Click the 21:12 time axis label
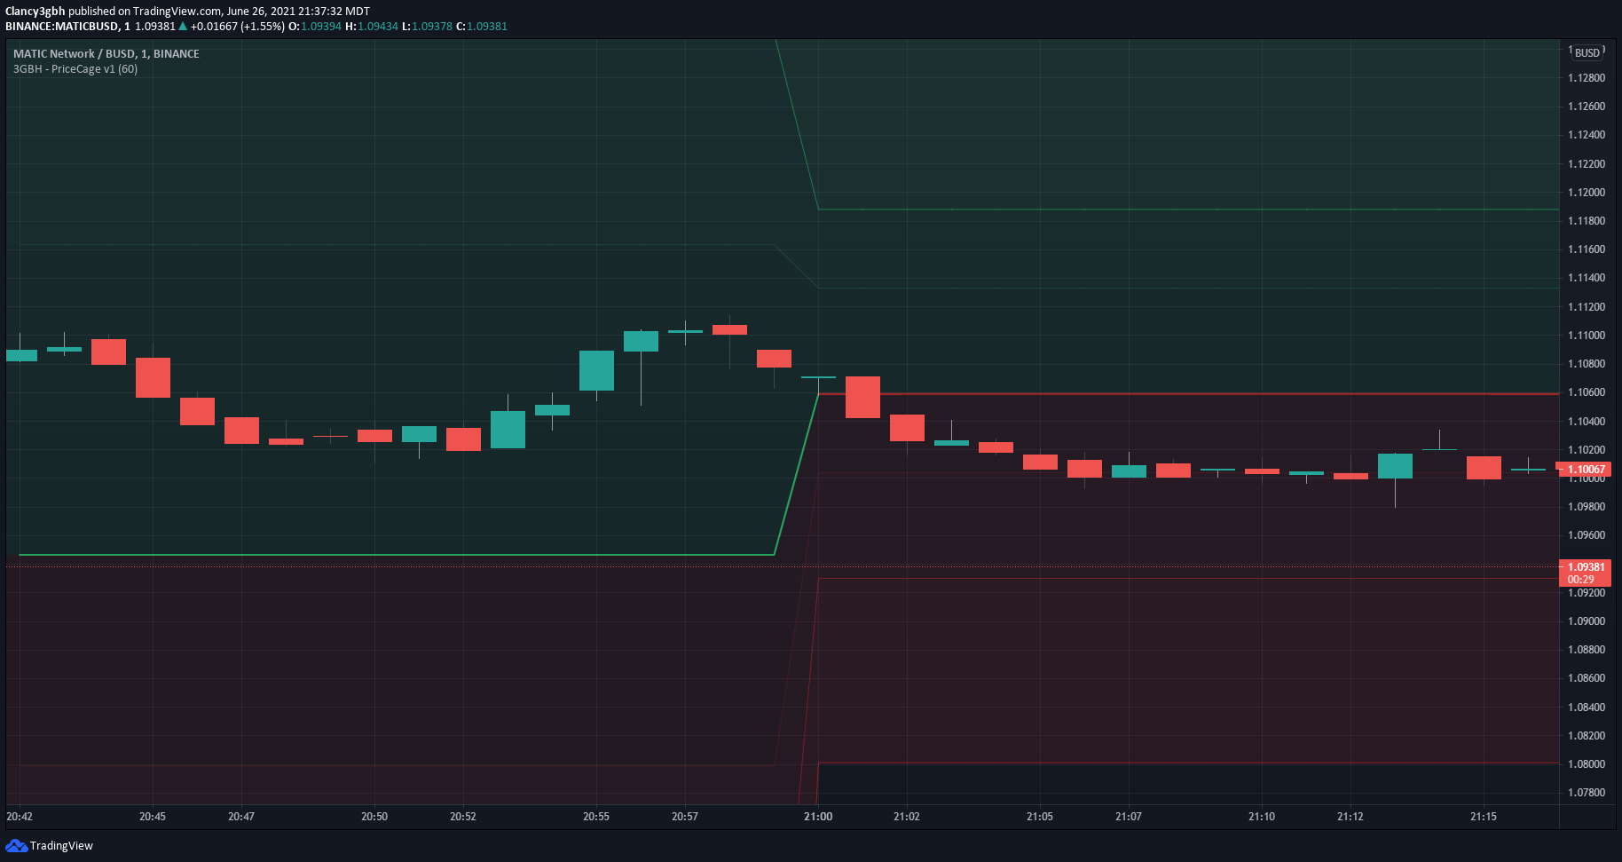 1350,817
